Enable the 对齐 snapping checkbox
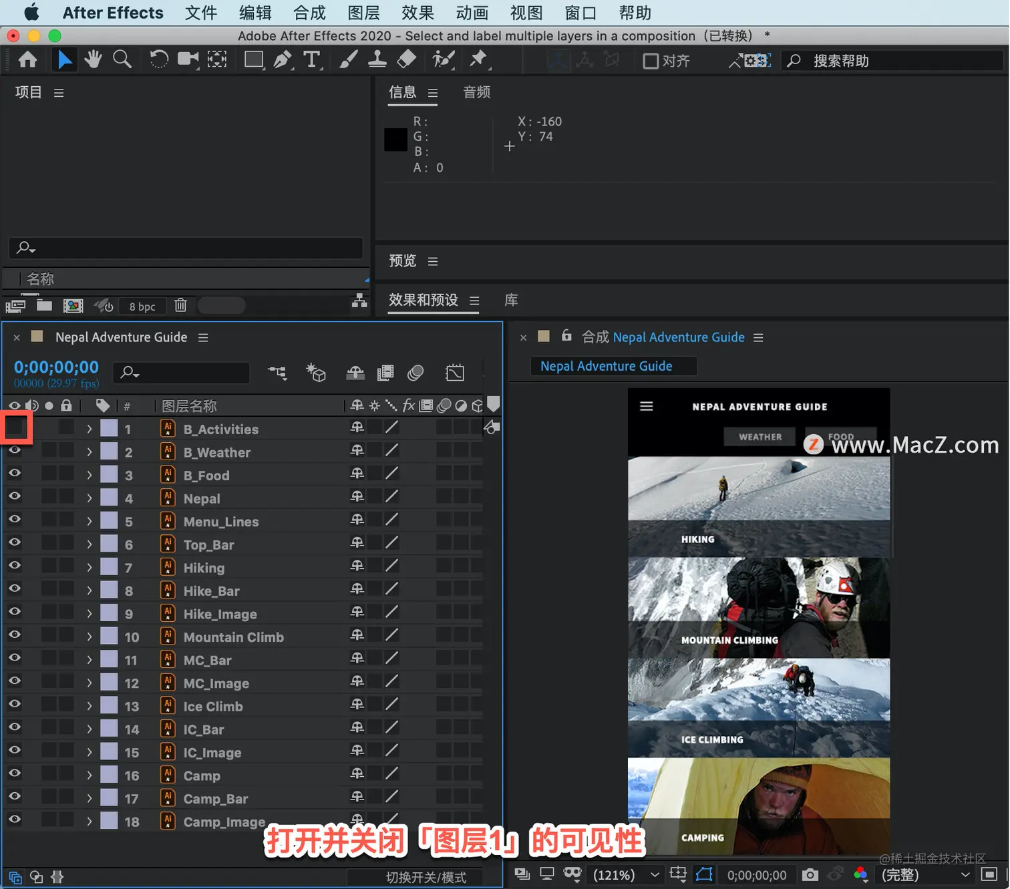 [x=651, y=61]
